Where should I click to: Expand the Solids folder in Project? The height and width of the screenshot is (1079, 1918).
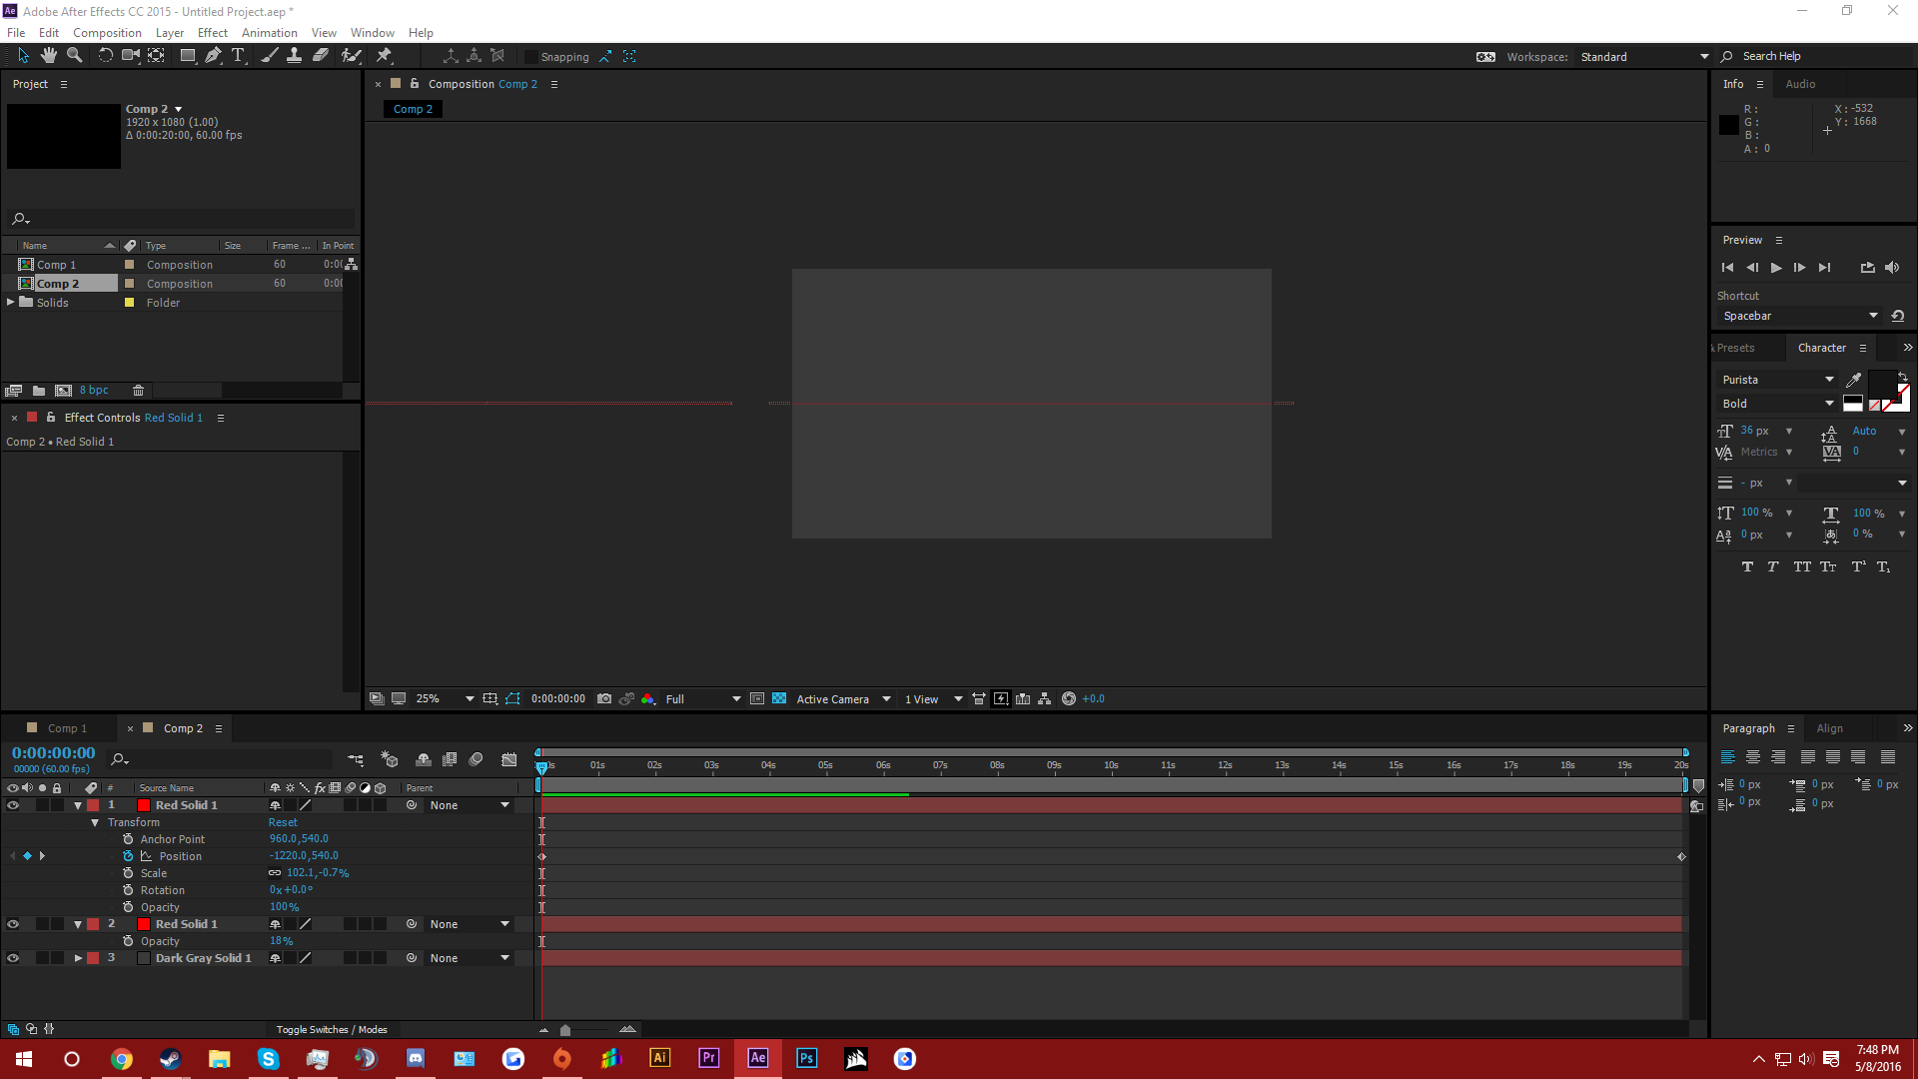coord(11,302)
